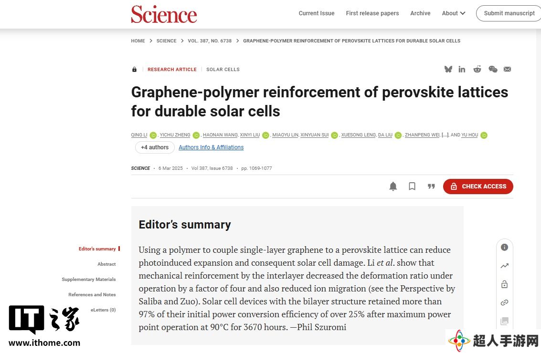The height and width of the screenshot is (353, 541).
Task: Share article via WeChat icon
Action: pyautogui.click(x=493, y=69)
